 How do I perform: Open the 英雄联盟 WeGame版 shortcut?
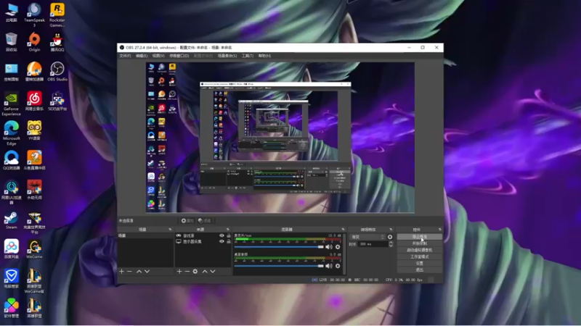(34, 281)
